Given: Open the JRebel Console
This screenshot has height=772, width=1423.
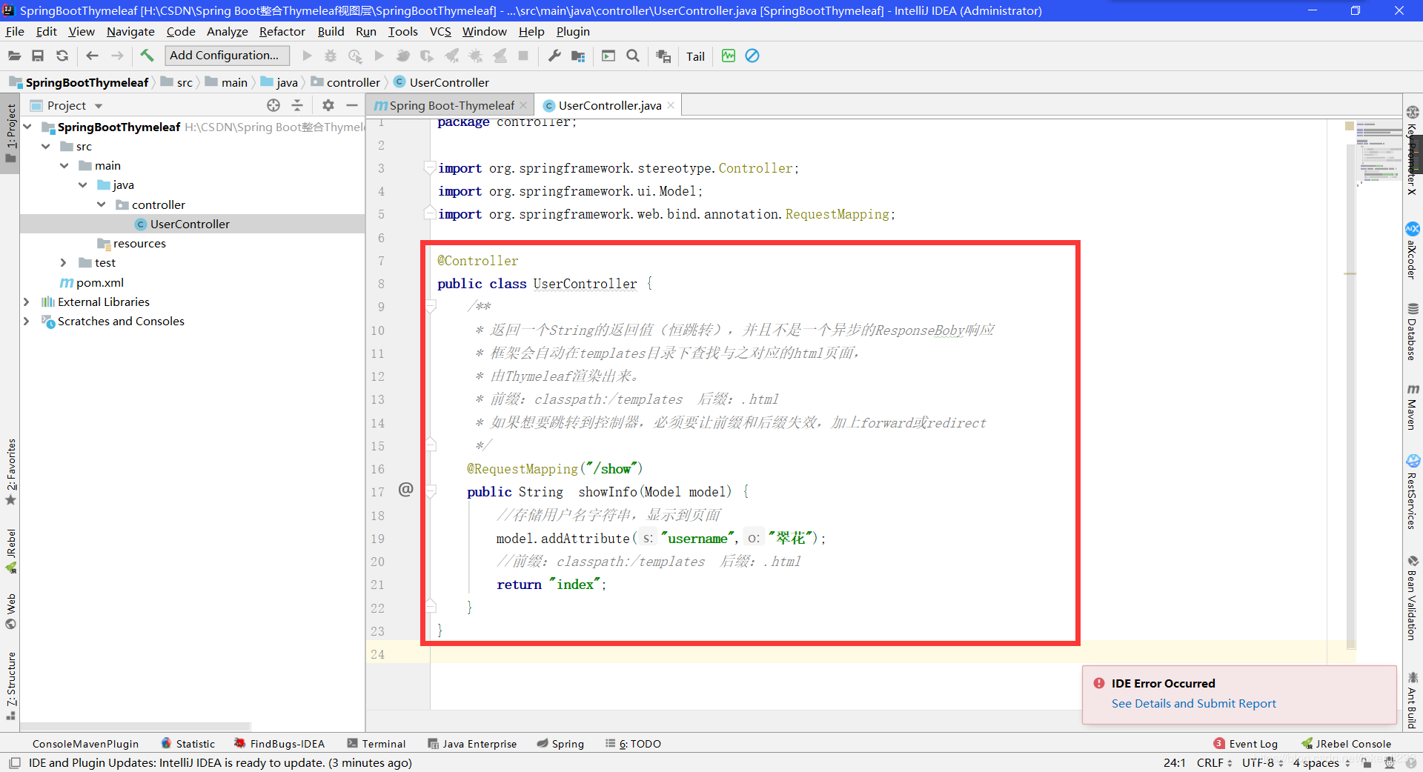Looking at the screenshot, I should coord(1346,744).
